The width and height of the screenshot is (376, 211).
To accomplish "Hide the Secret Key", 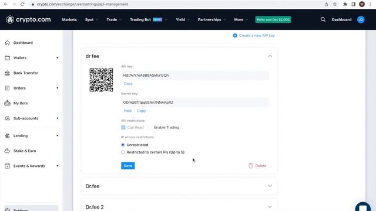I will coord(127,111).
